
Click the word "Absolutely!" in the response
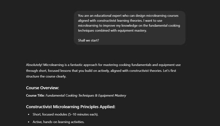(x=34, y=65)
